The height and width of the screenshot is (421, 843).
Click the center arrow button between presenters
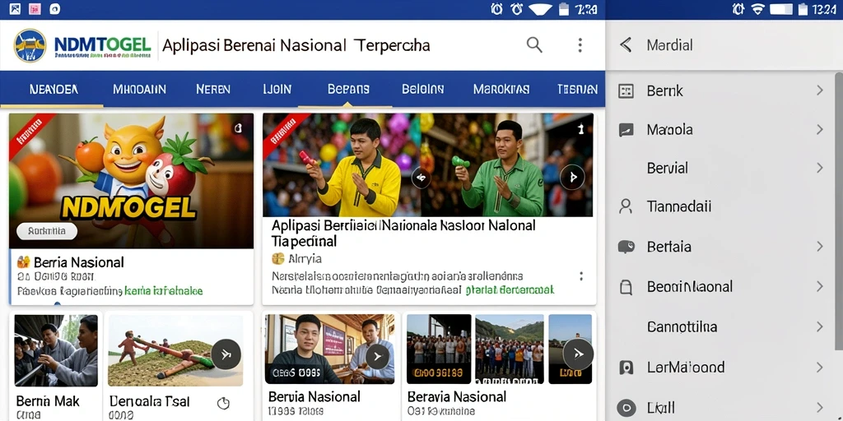click(x=421, y=178)
